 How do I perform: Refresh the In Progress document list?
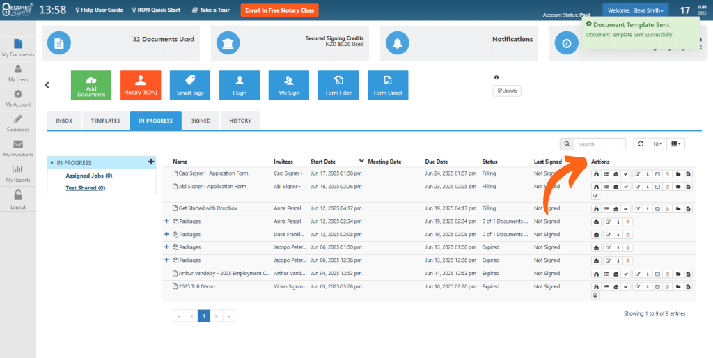641,143
